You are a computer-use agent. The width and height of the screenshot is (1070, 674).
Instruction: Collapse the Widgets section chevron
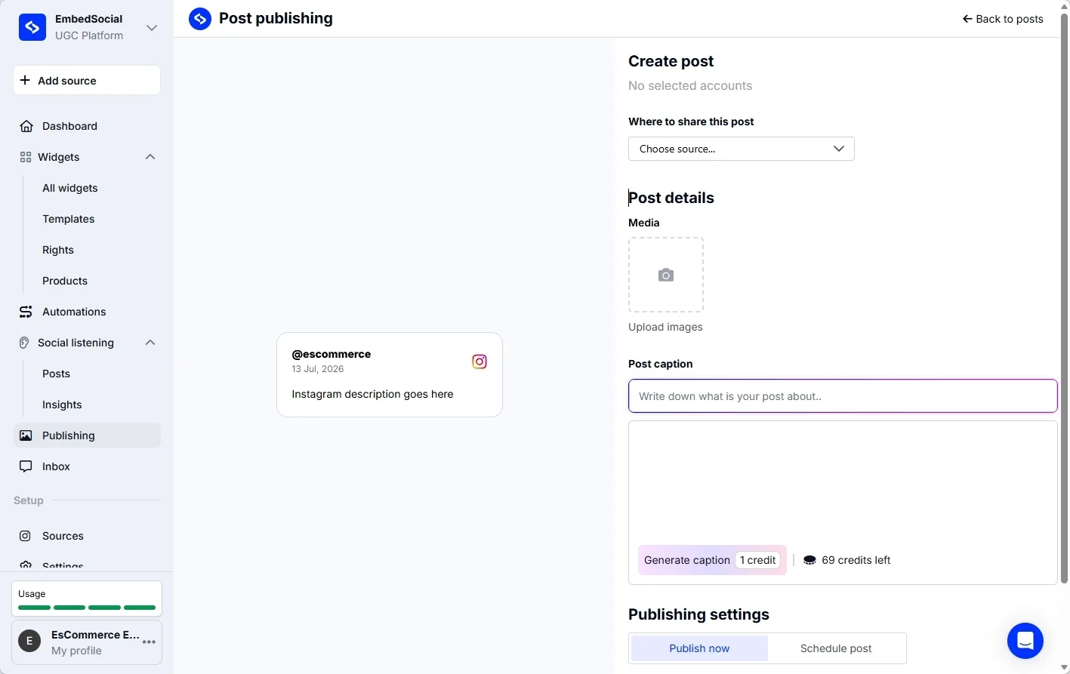click(150, 157)
